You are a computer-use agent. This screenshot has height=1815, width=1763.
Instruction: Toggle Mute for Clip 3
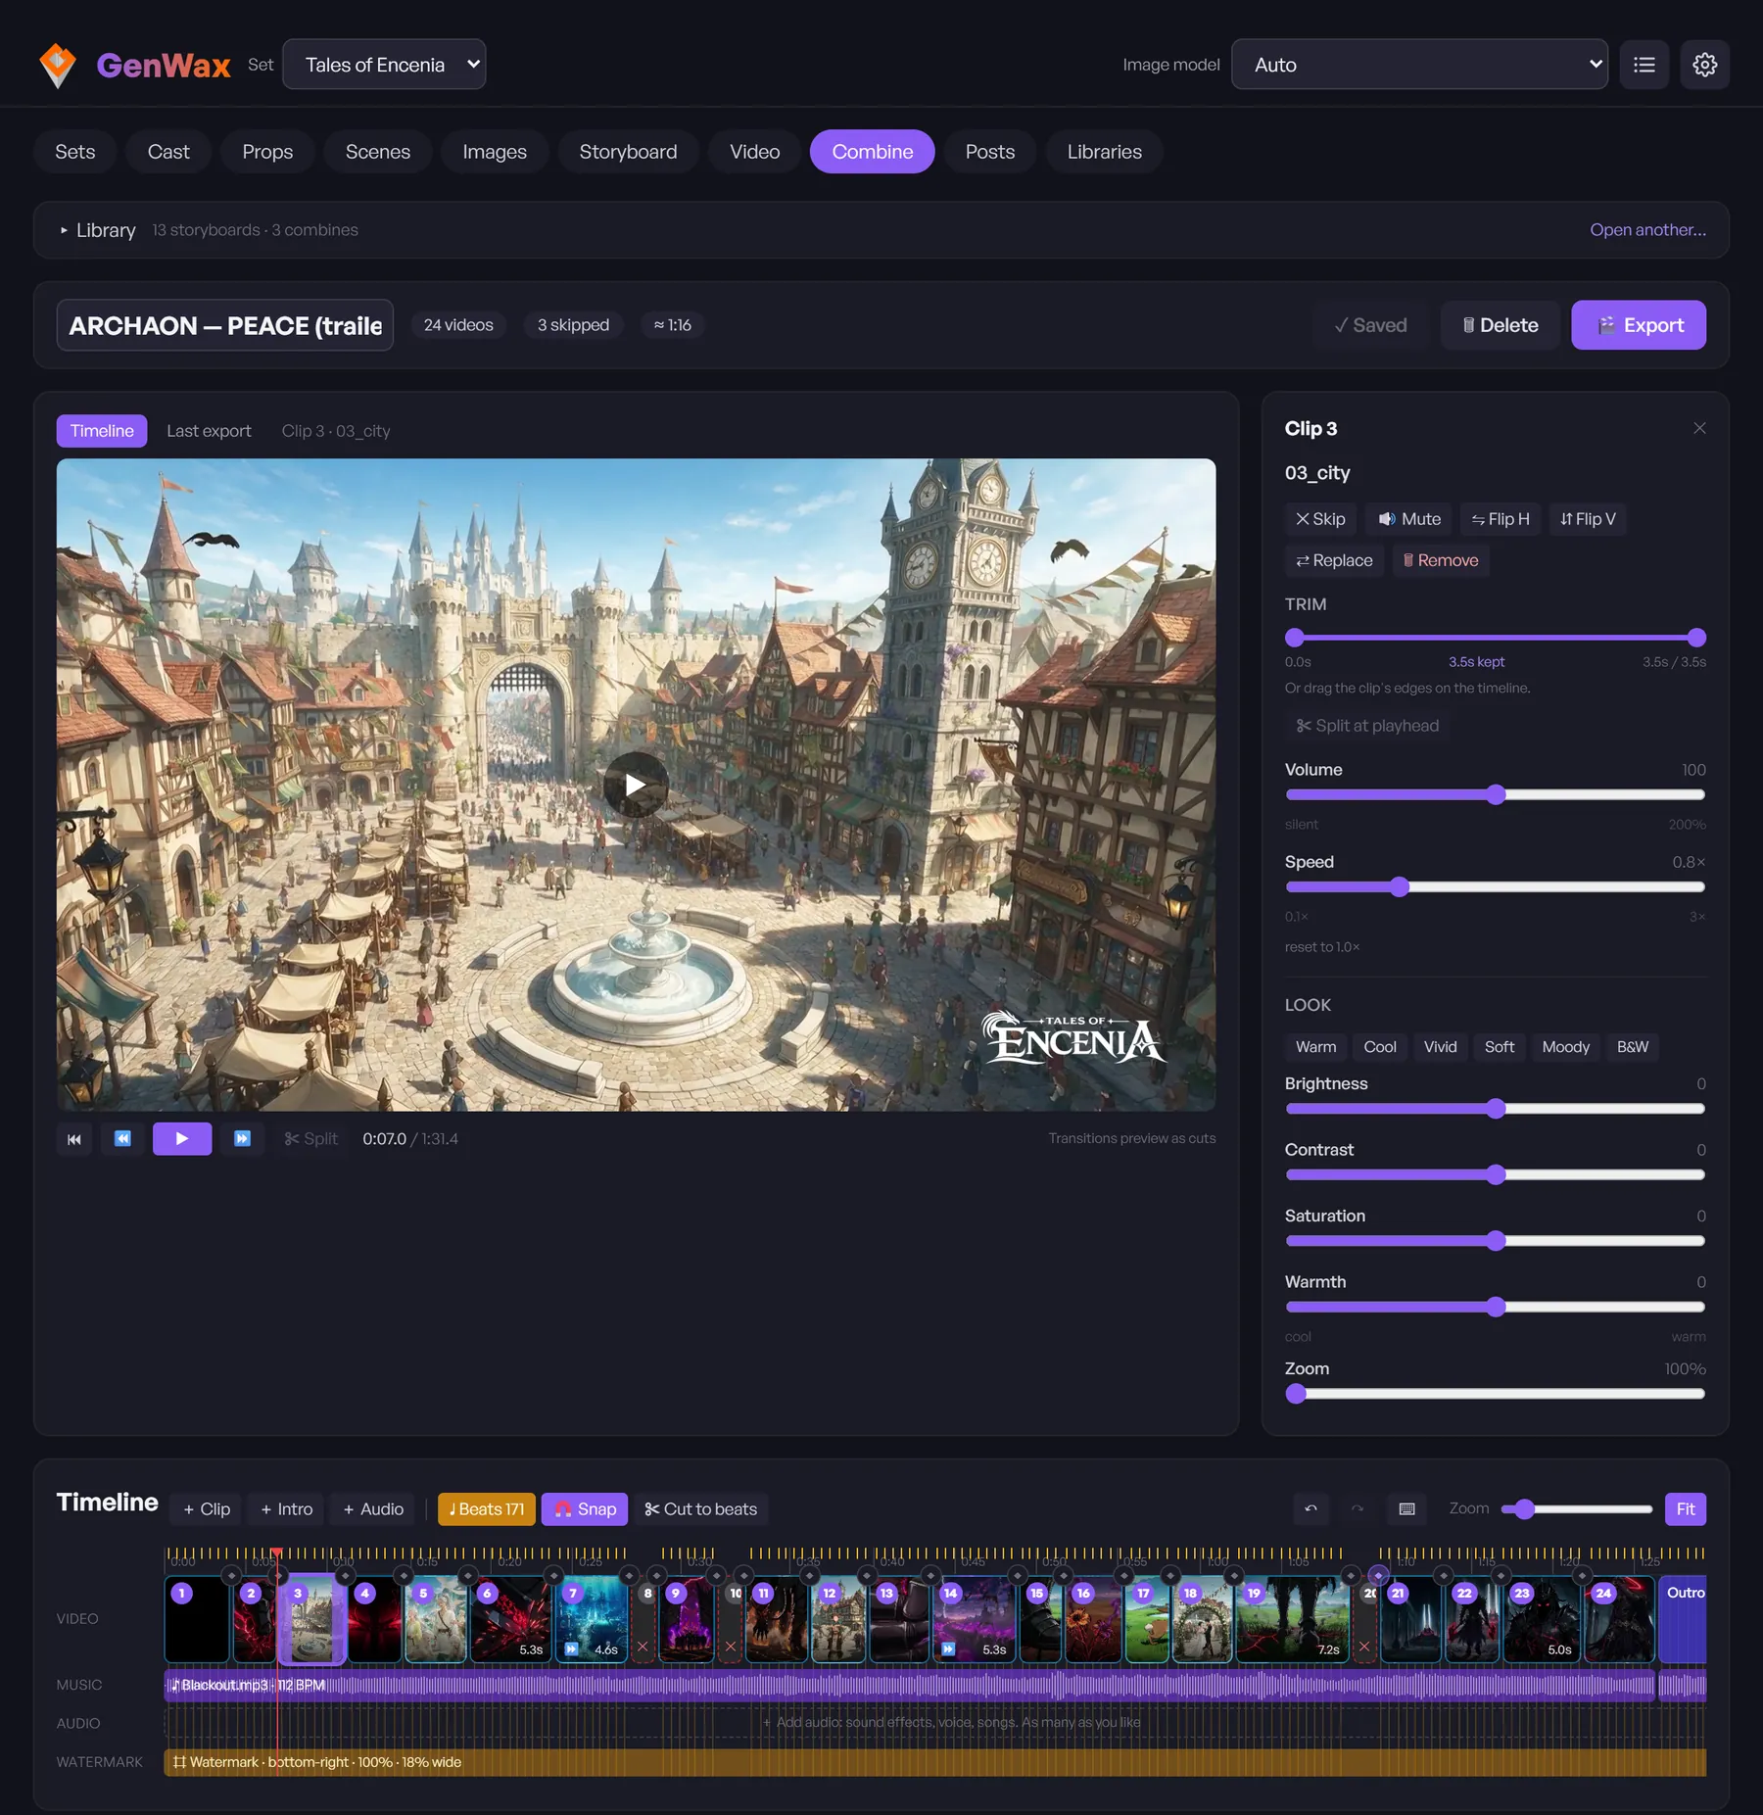(1409, 519)
